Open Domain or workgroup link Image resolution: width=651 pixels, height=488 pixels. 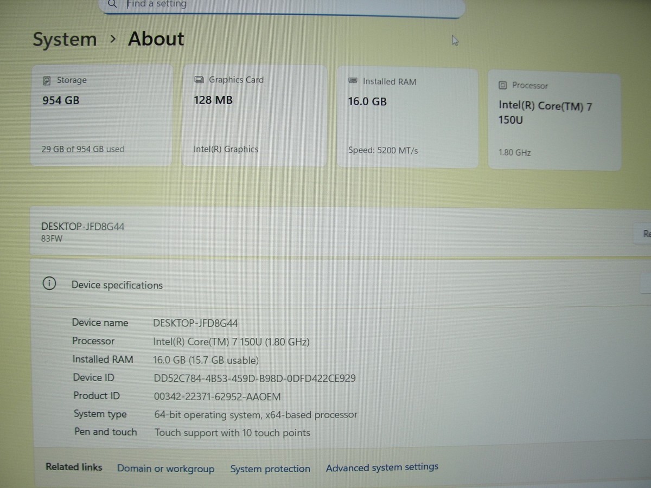pos(166,469)
